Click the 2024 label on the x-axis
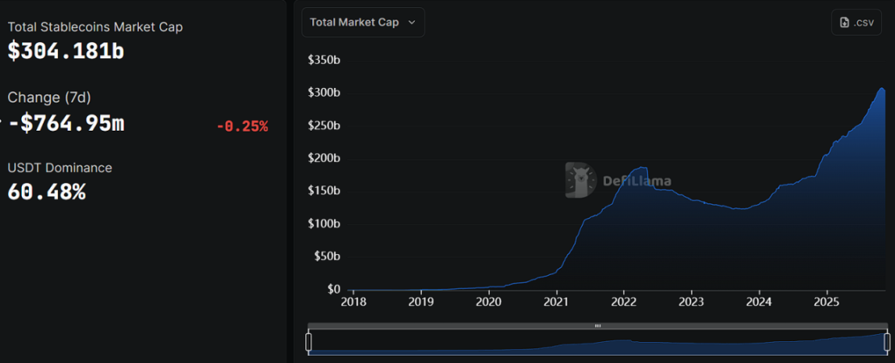895x363 pixels. [759, 302]
